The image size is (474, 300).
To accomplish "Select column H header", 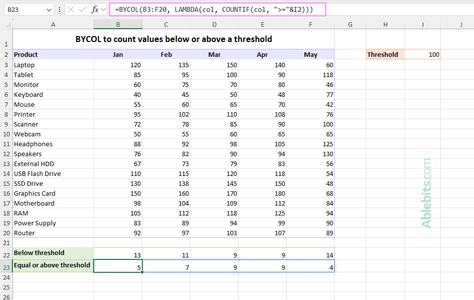I will (x=385, y=24).
